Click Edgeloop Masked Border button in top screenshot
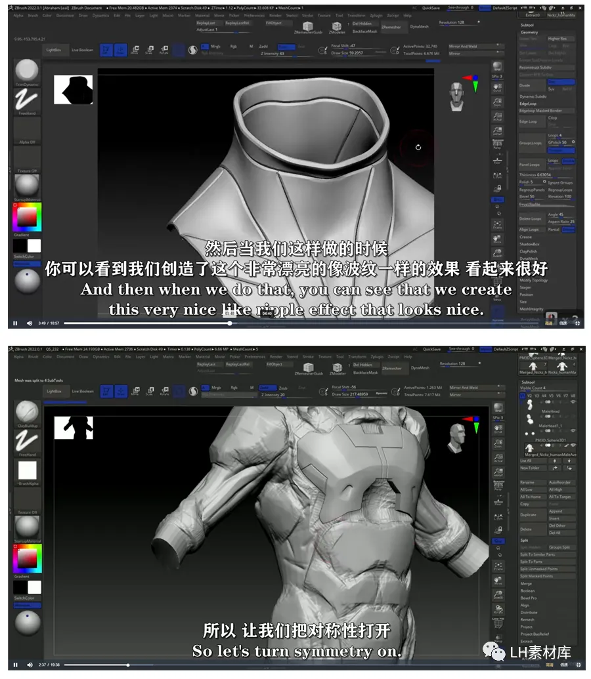The width and height of the screenshot is (591, 679). click(x=547, y=111)
